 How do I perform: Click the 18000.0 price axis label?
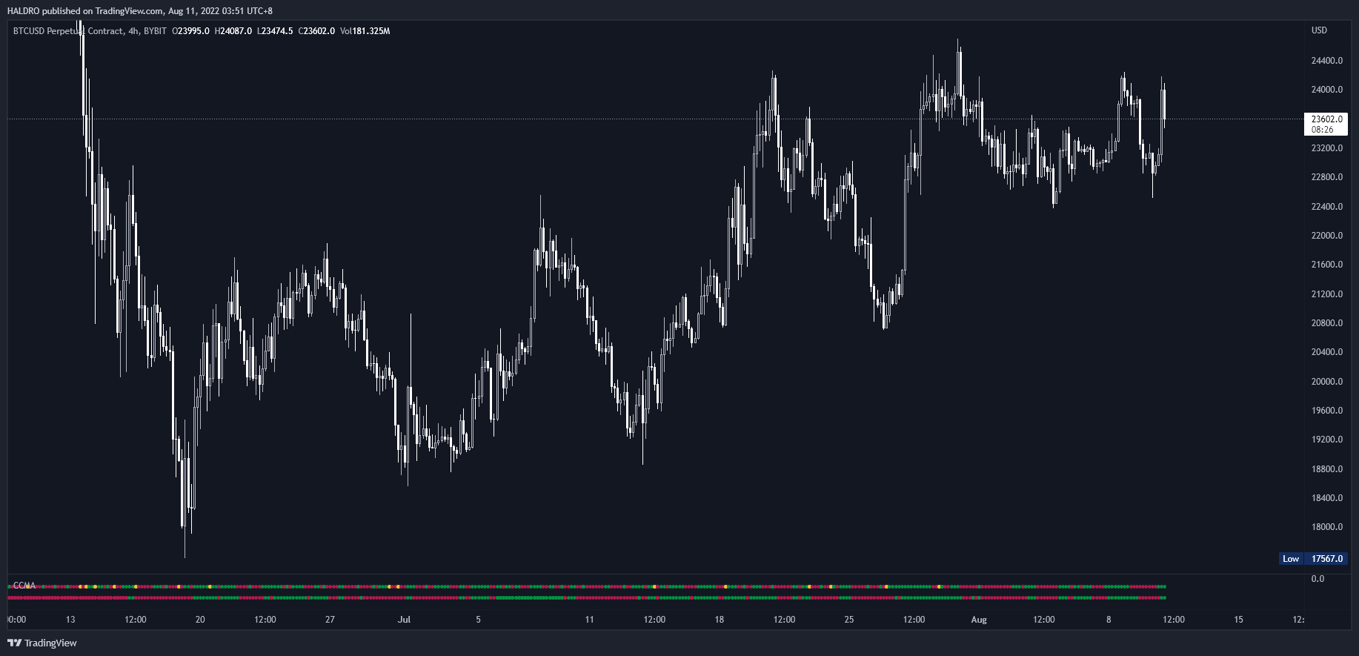tap(1326, 527)
